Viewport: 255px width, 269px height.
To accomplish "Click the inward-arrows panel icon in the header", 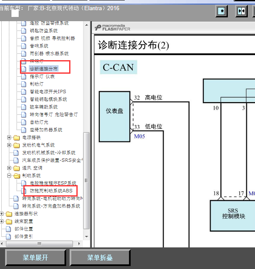I will [x=241, y=11].
